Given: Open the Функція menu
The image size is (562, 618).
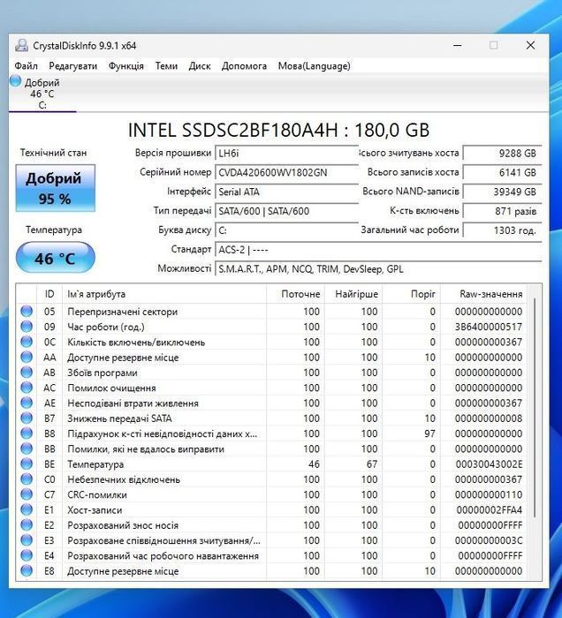Looking at the screenshot, I should coord(126,66).
